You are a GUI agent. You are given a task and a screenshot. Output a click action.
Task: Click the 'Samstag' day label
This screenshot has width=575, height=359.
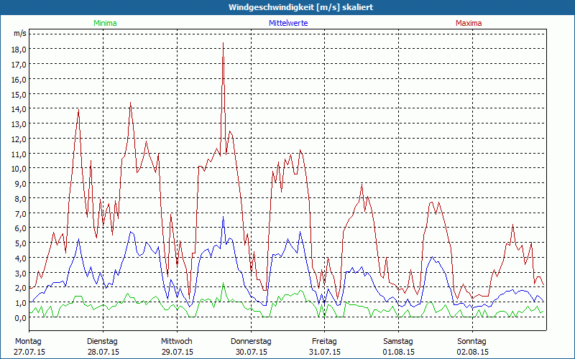(398, 342)
